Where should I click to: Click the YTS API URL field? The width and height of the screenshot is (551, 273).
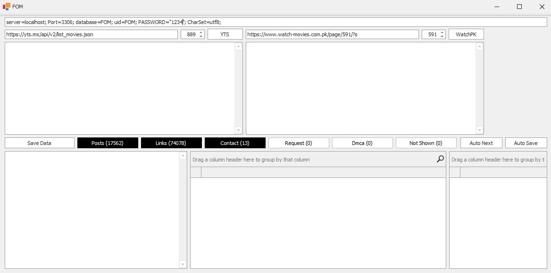click(x=92, y=34)
